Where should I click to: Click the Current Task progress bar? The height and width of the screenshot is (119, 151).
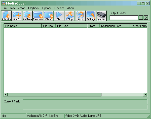coord(85,102)
